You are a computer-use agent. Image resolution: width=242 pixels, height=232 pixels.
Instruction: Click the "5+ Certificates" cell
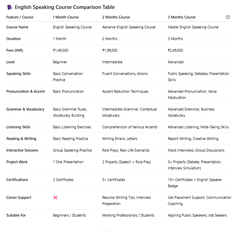tap(113, 180)
